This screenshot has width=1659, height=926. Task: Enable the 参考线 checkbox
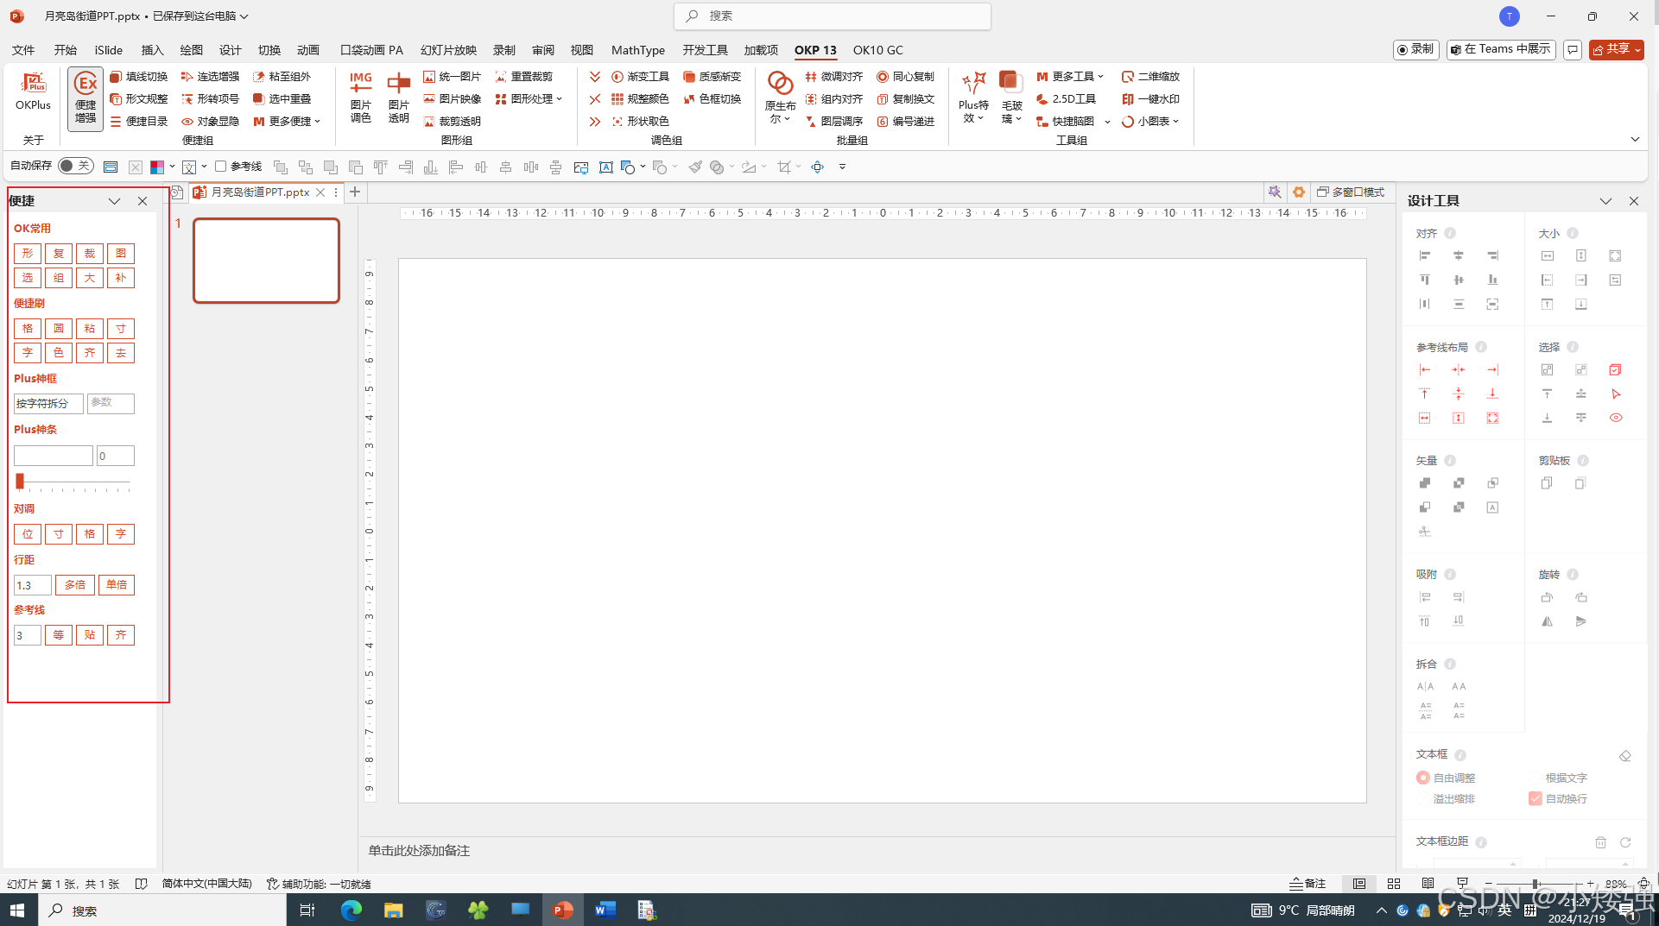tap(220, 166)
